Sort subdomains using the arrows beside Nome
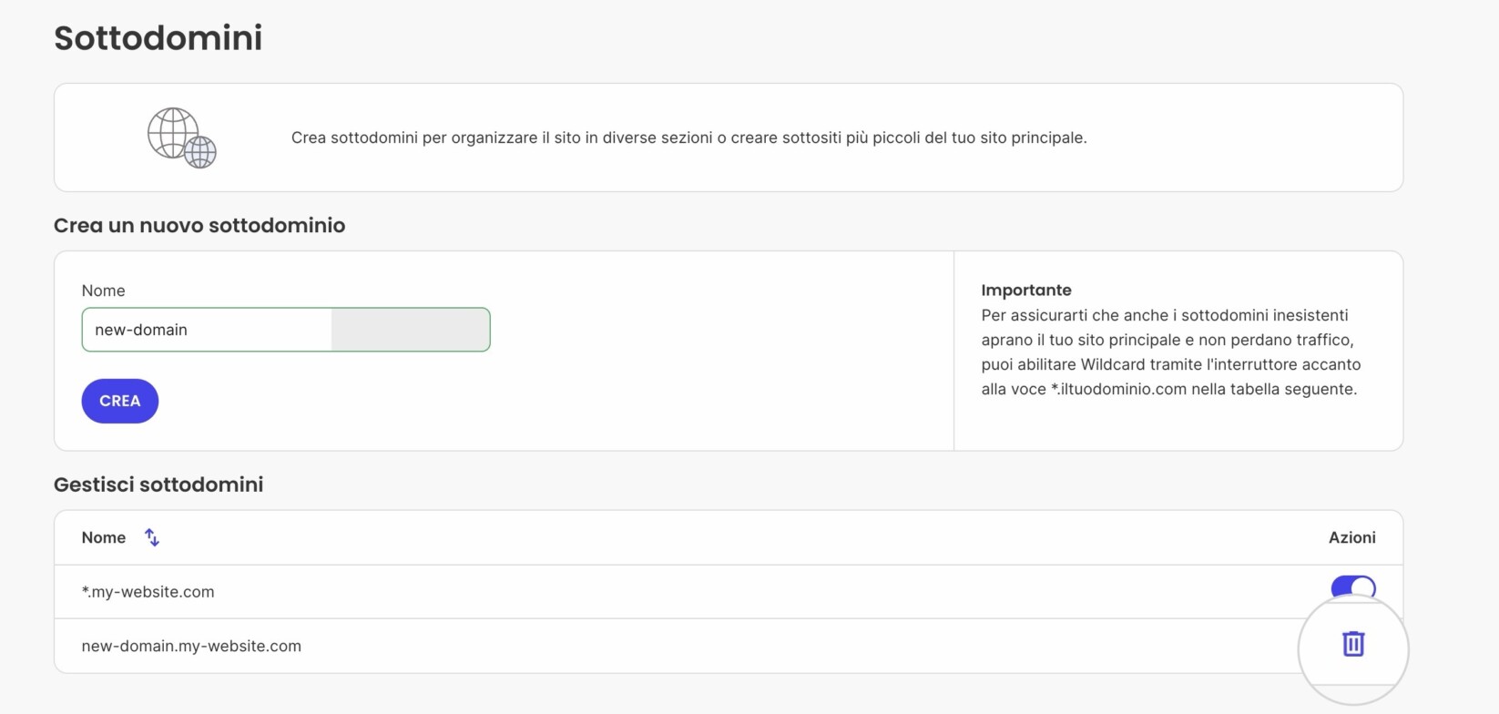Image resolution: width=1499 pixels, height=714 pixels. click(152, 537)
